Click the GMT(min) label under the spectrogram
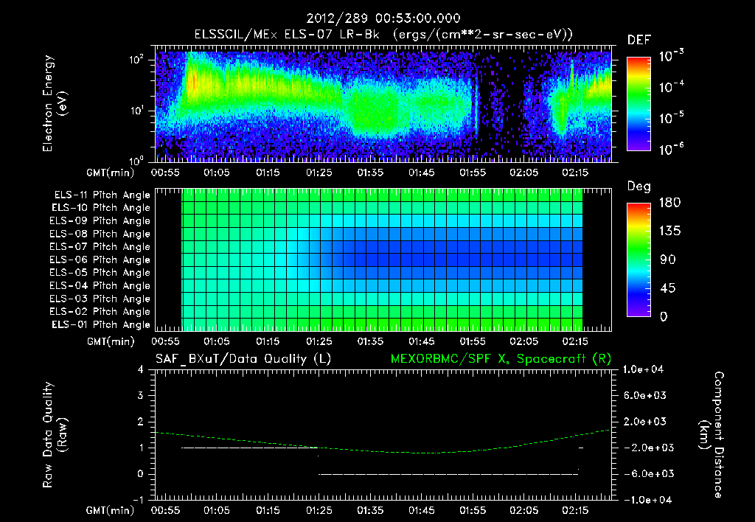The height and width of the screenshot is (522, 755). click(111, 173)
